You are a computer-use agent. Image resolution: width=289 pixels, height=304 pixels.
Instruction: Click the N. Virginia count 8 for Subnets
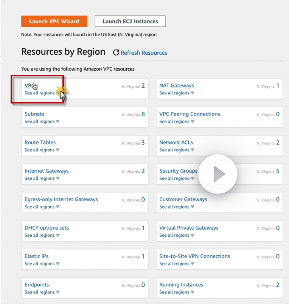pos(143,114)
